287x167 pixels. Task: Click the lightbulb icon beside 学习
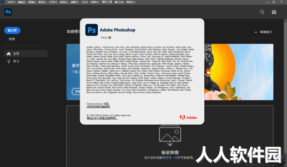click(x=9, y=62)
